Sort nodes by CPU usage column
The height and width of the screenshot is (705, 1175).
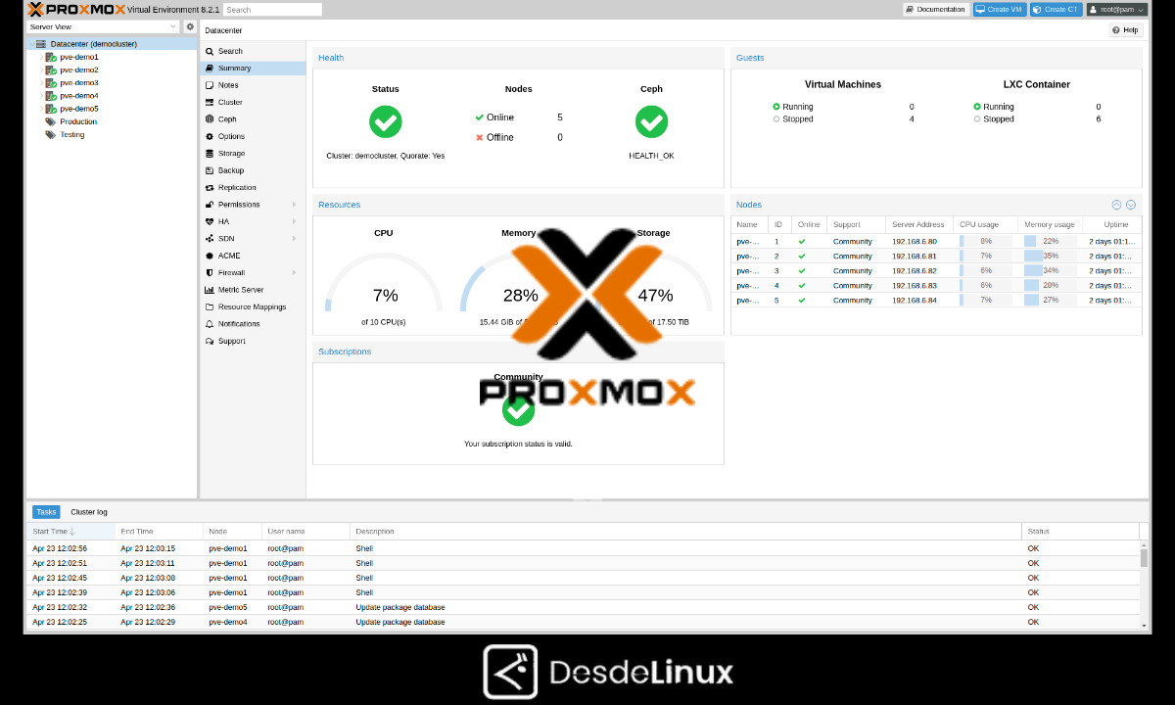[985, 225]
